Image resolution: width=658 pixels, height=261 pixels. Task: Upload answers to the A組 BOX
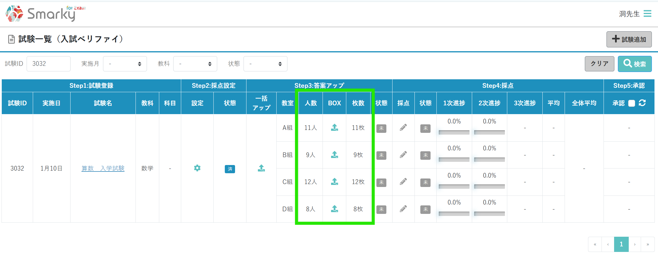(334, 128)
